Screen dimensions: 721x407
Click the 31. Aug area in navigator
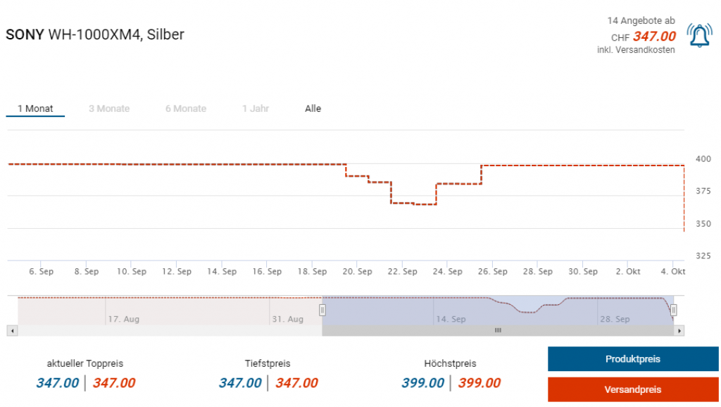click(x=287, y=319)
